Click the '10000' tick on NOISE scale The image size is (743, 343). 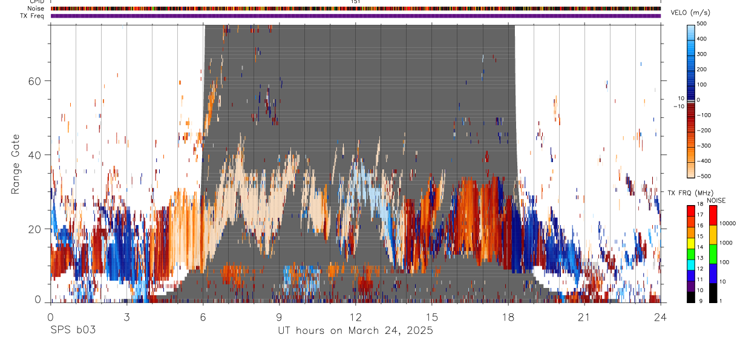[728, 224]
